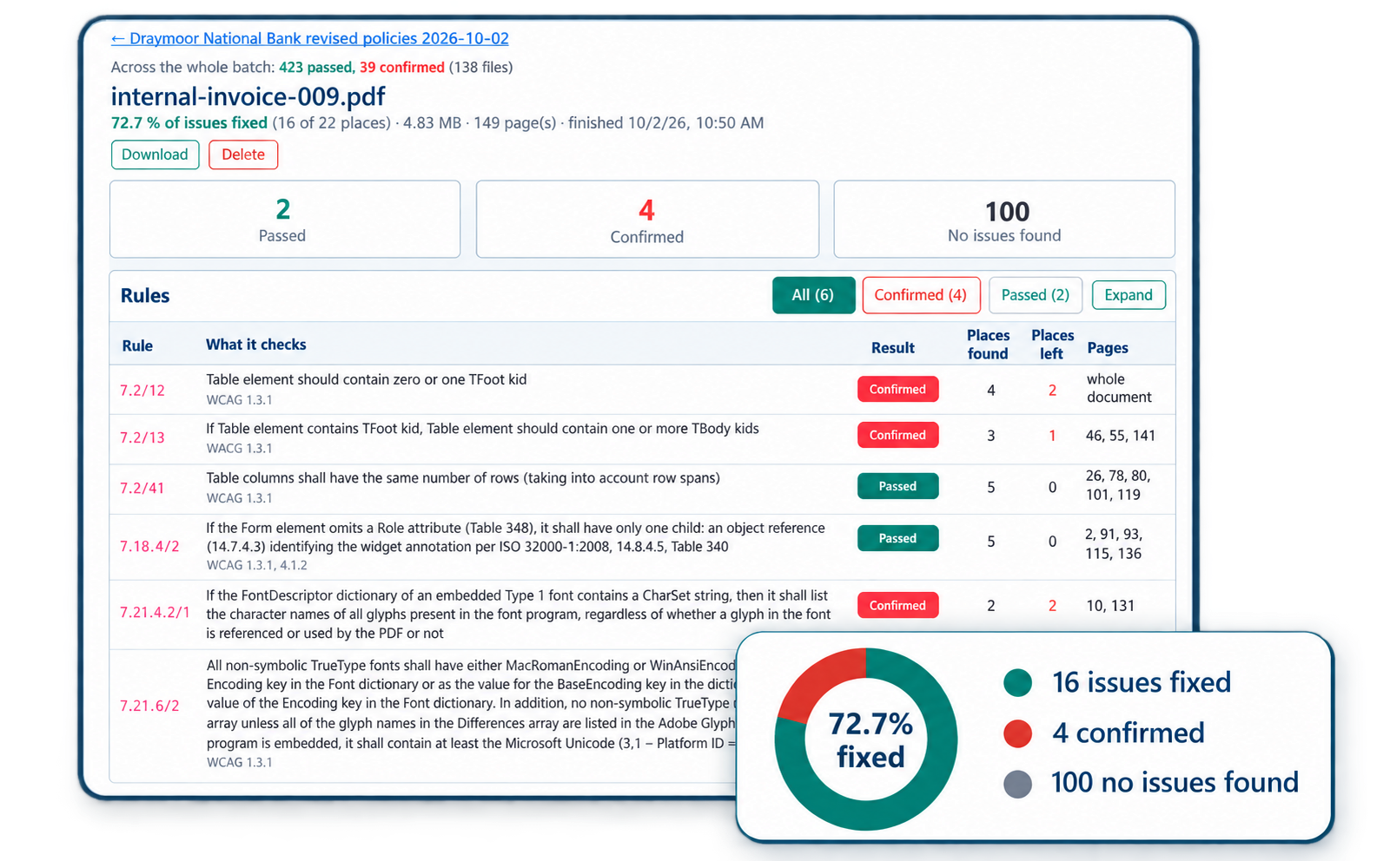This screenshot has height=861, width=1377.
Task: Click the Passed summary card showing 2
Action: tap(285, 219)
